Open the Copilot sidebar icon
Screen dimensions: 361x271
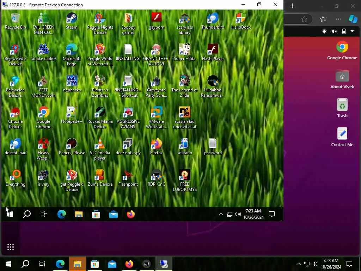[x=353, y=19]
